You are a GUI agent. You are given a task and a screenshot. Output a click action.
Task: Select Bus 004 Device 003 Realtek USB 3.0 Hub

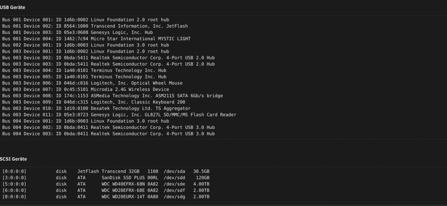[x=109, y=134]
